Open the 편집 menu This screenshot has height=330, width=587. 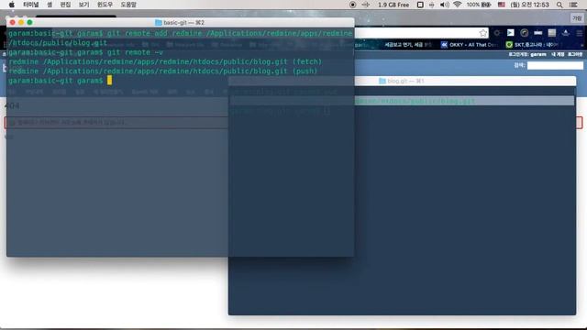pyautogui.click(x=65, y=5)
